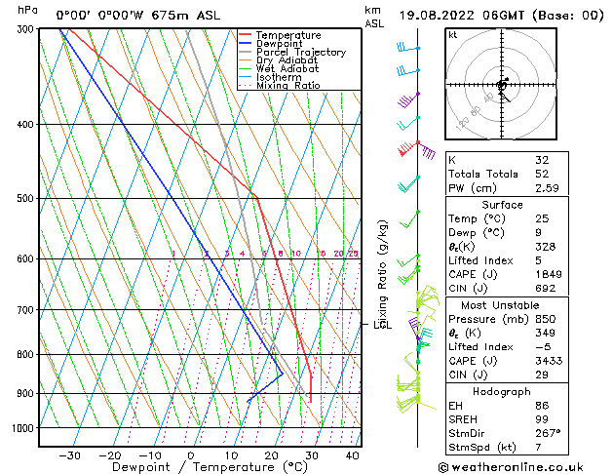Click the Mixing Ratio legend entry
The height and width of the screenshot is (474, 613).
coord(280,85)
